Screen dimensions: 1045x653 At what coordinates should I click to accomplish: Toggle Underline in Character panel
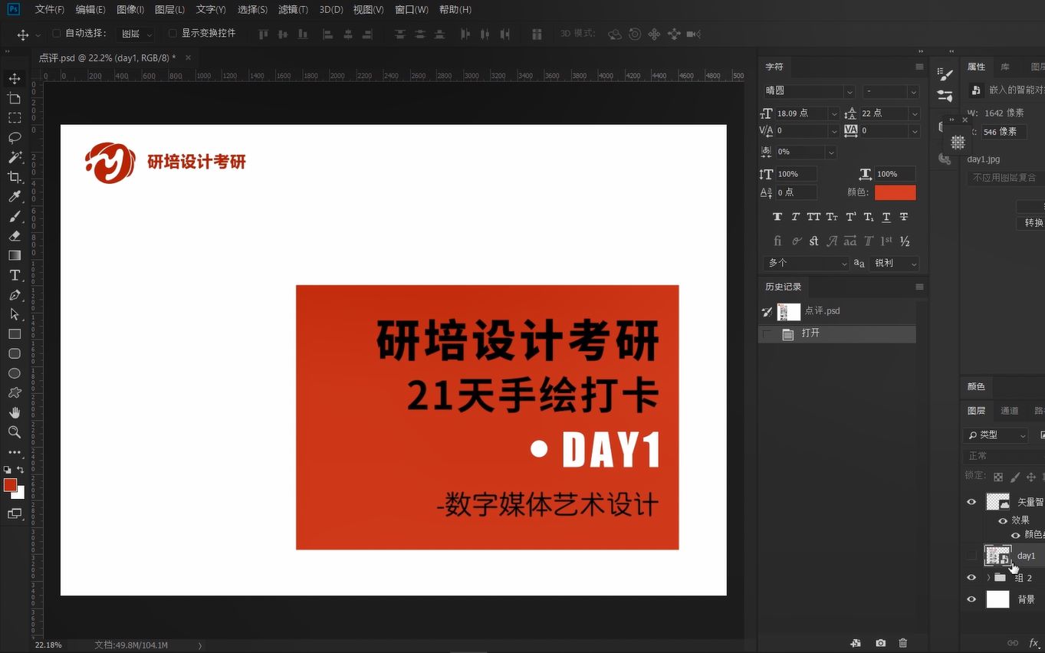click(886, 217)
